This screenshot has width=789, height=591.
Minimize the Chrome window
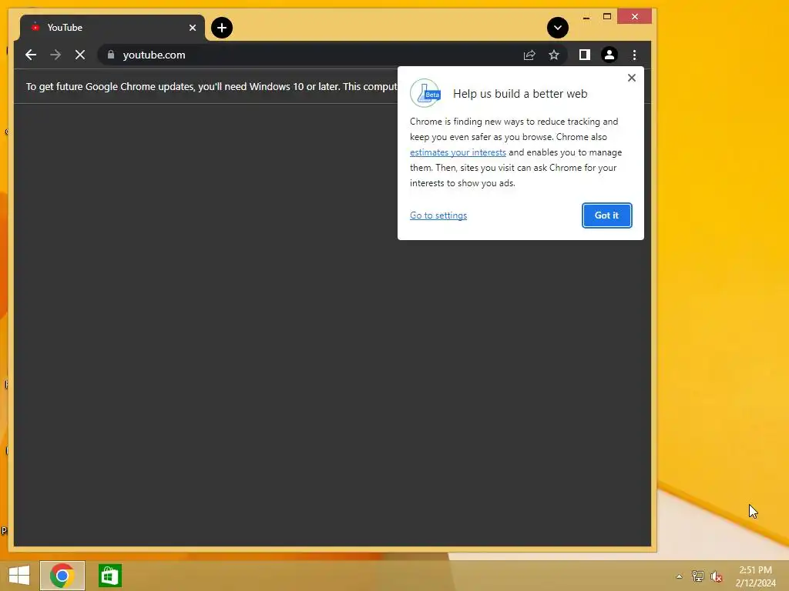(586, 17)
